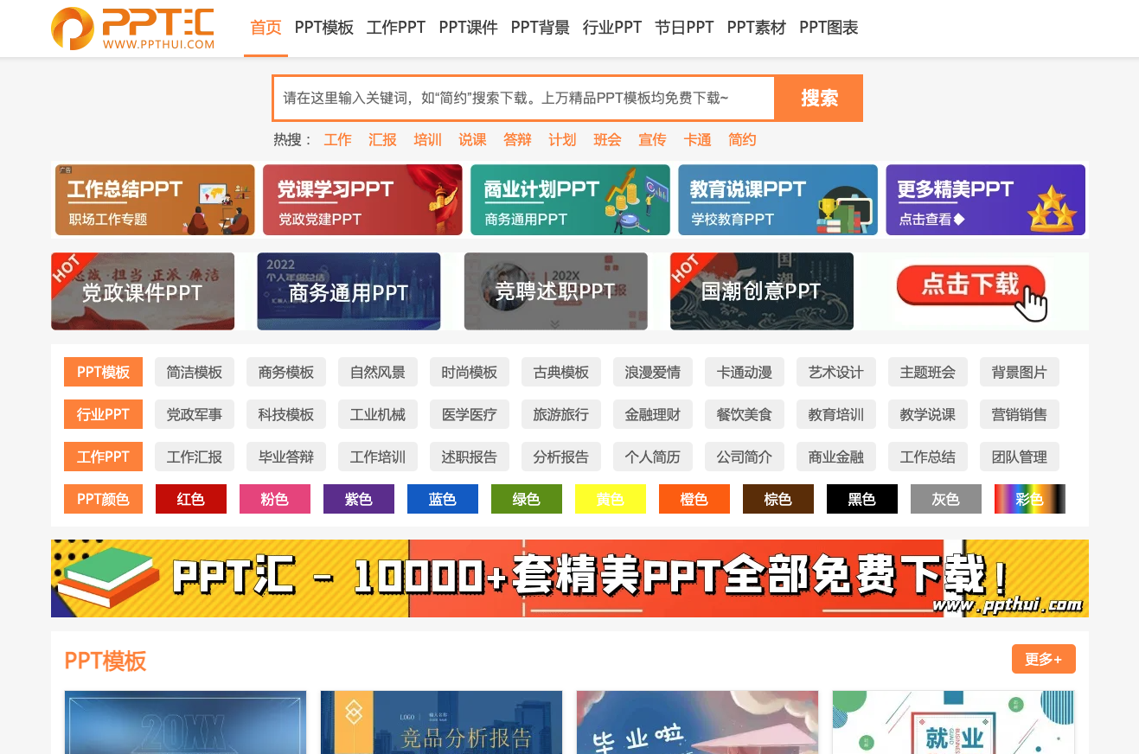The width and height of the screenshot is (1139, 754).
Task: Open the 更多精美PPT banner
Action: 985,200
